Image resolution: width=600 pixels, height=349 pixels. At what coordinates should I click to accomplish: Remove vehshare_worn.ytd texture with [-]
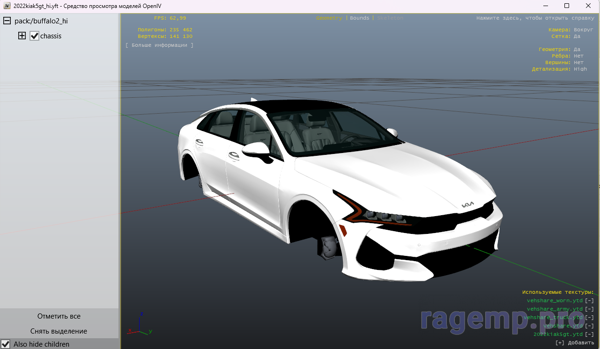589,301
